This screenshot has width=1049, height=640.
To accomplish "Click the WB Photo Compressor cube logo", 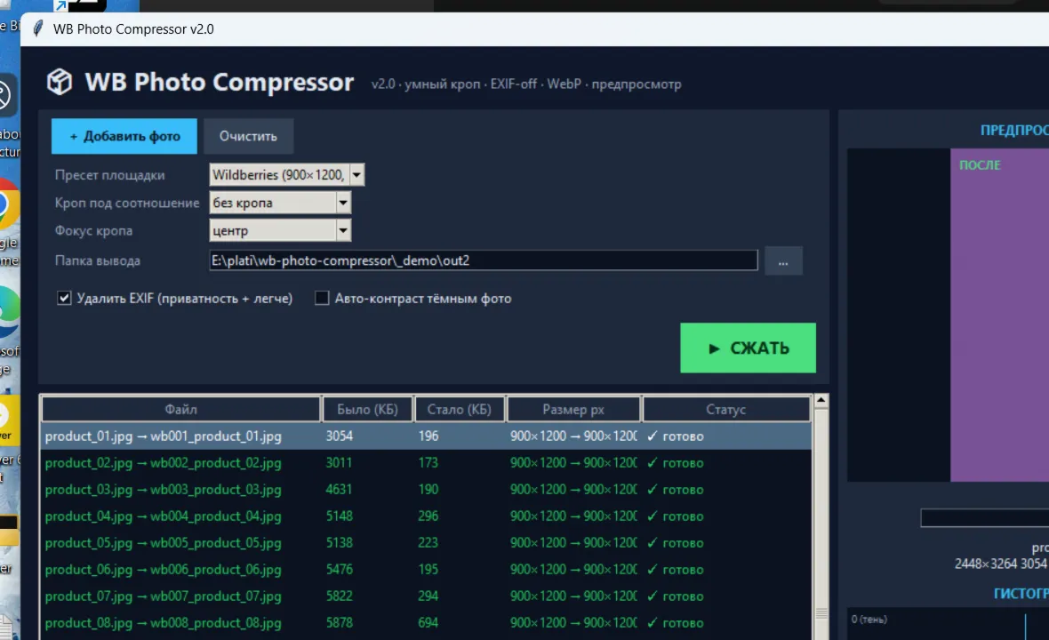I will click(x=60, y=83).
